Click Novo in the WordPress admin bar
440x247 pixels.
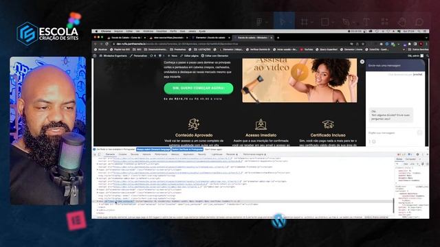click(x=173, y=56)
